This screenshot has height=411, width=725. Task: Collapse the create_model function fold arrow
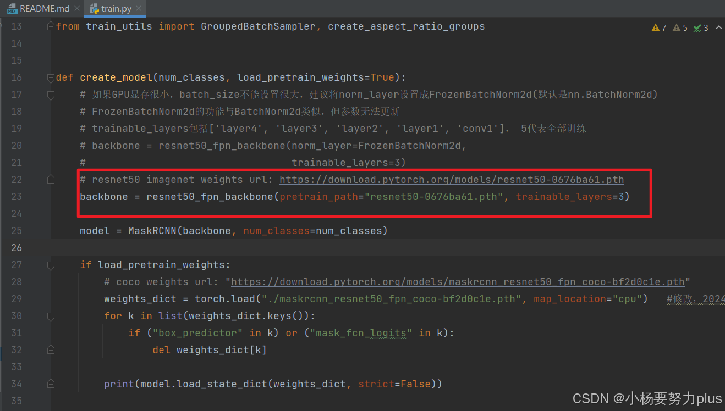point(50,77)
